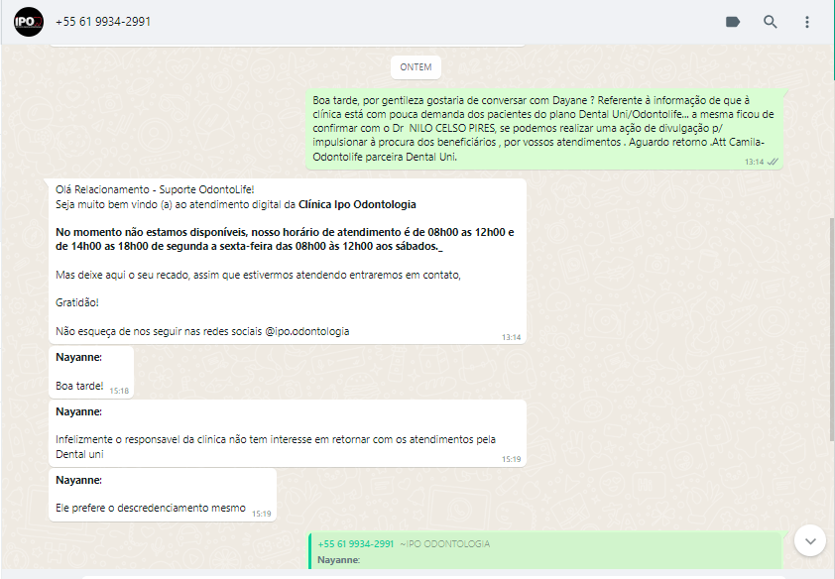
Task: Check double-tick read receipt on 13:14 sent message
Action: pos(773,162)
